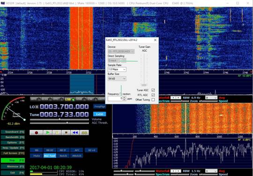Adjust the Tuner Gain vertical slider
The image size is (253, 176).
144,70
